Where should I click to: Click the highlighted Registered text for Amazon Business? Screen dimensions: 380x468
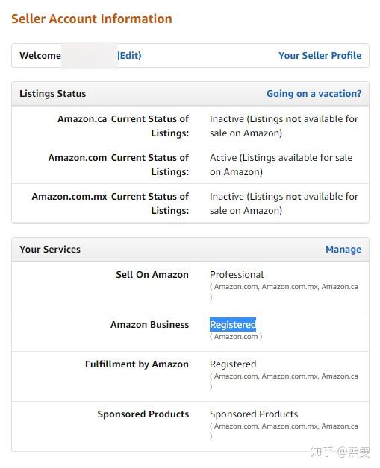[233, 324]
